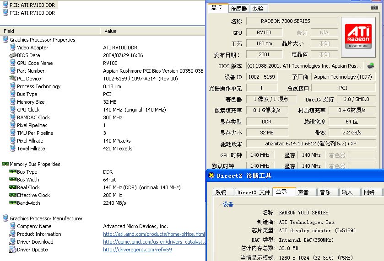384x261 pixels.
Task: Click the Bus Width memory icon
Action: coord(13,179)
